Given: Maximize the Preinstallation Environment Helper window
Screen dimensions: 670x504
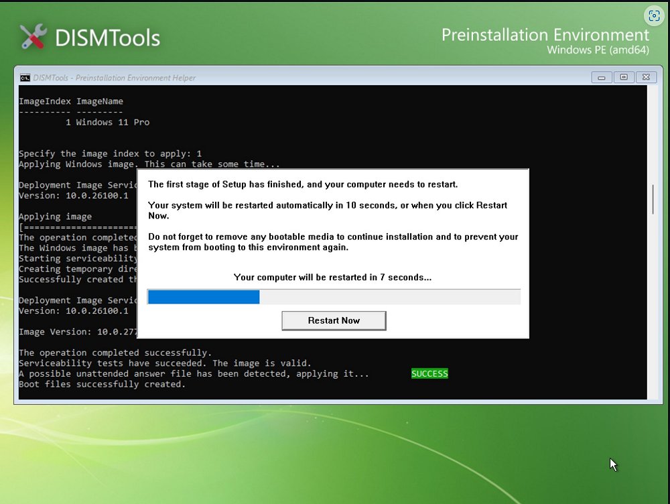Looking at the screenshot, I should (x=624, y=77).
